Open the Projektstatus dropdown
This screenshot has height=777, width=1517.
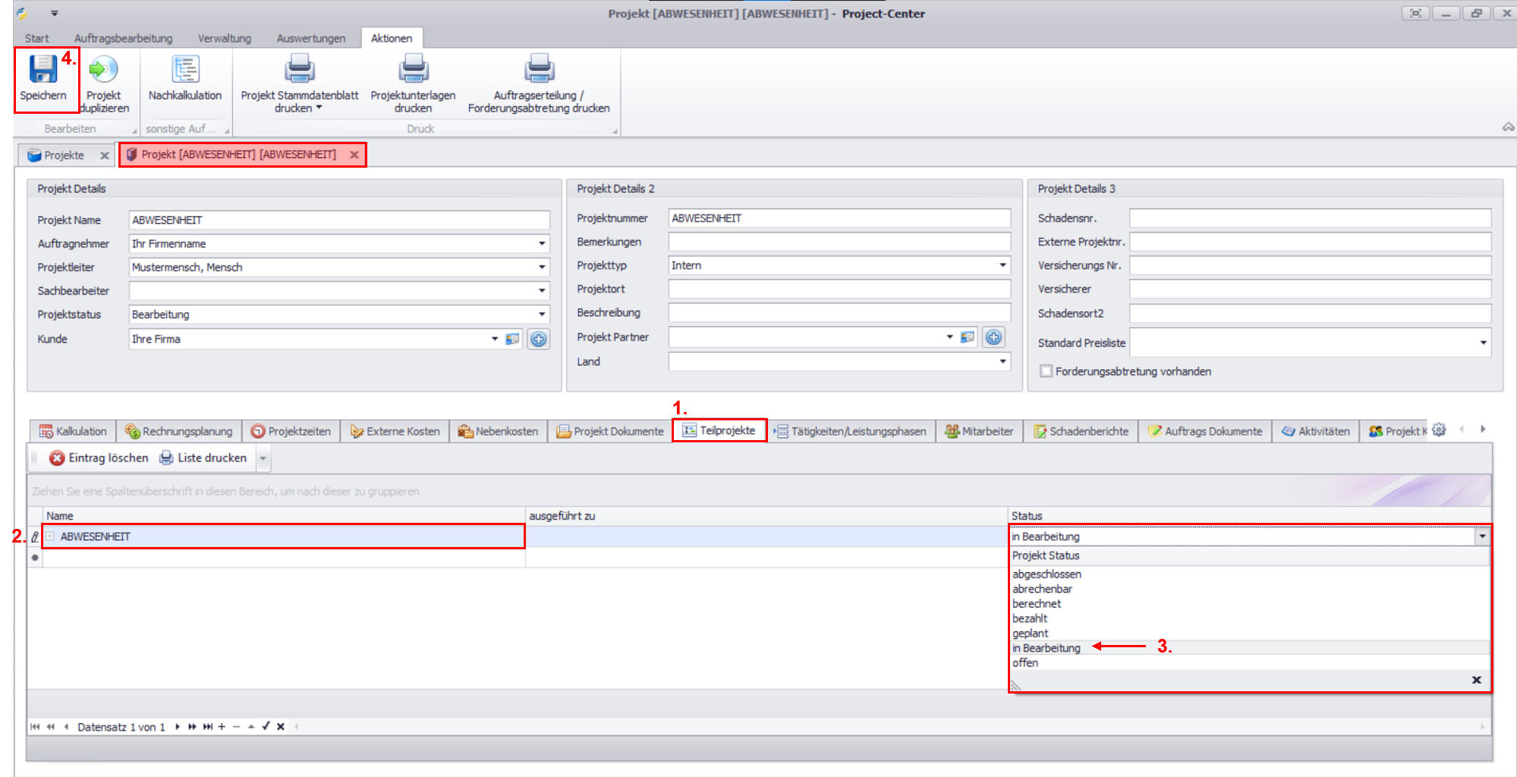tap(542, 314)
